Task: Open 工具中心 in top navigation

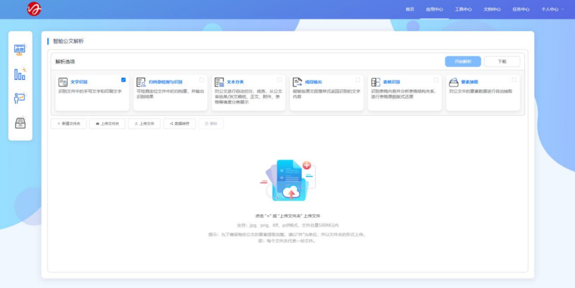Action: pos(463,10)
